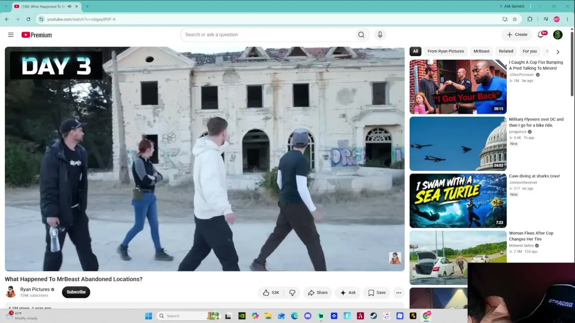The height and width of the screenshot is (323, 575).
Task: Mute the tab using the speaker icon
Action: coord(69,6)
